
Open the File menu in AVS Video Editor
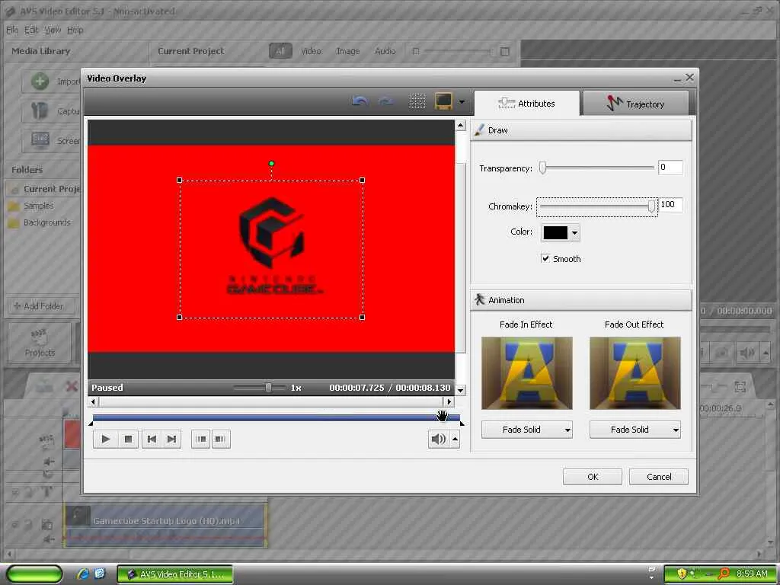coord(12,30)
